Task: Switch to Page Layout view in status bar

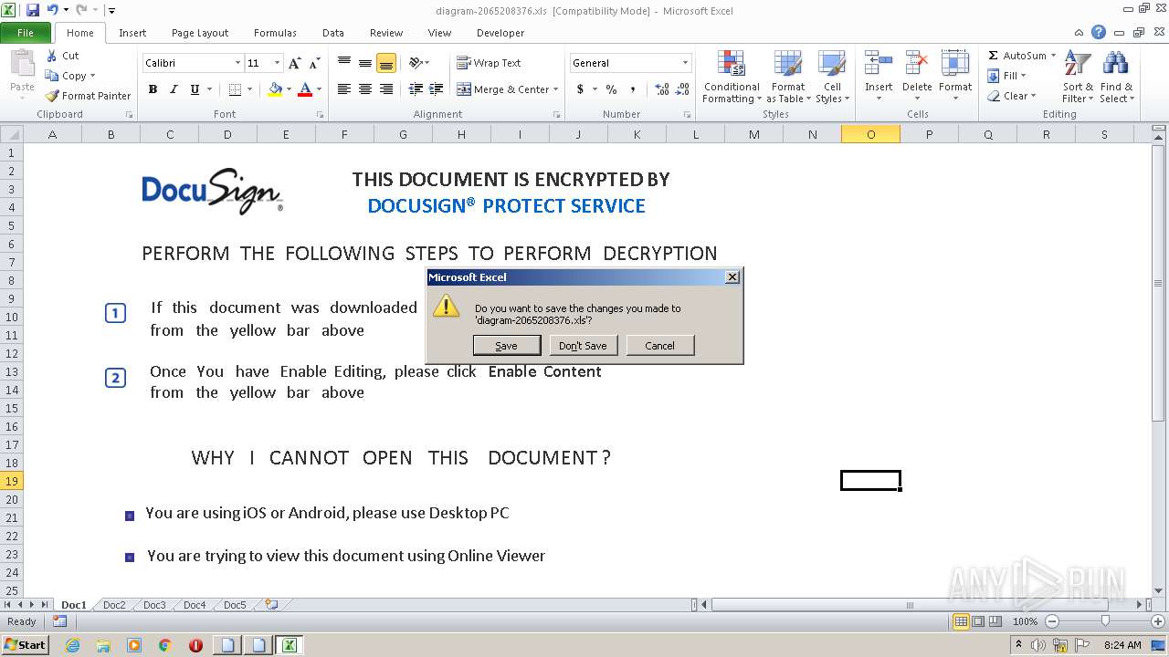Action: 978,621
